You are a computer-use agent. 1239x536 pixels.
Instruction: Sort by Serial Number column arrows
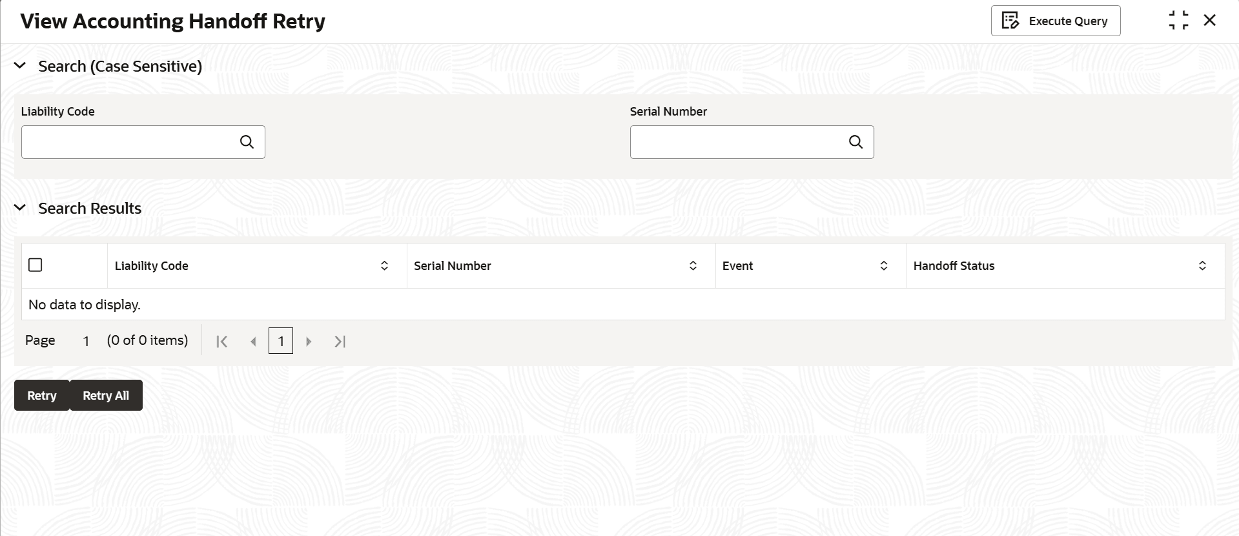point(693,265)
